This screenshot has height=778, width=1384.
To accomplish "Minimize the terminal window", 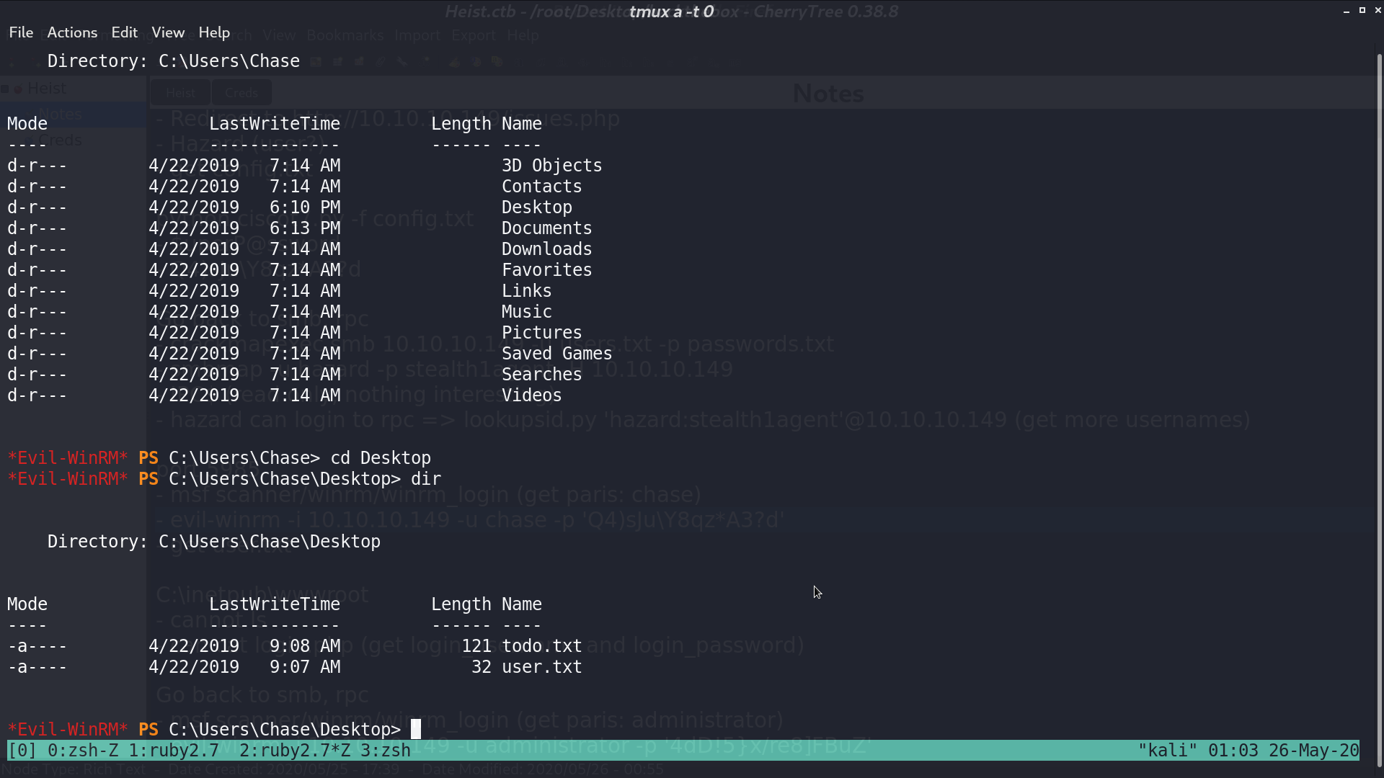I will click(1347, 11).
